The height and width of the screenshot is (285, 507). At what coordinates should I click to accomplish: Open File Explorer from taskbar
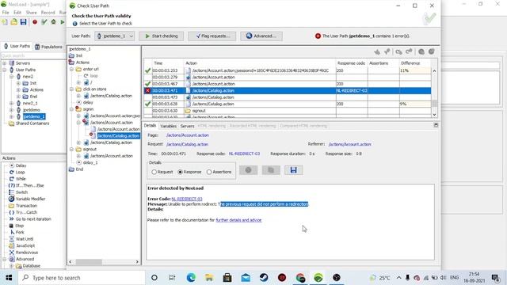209,278
